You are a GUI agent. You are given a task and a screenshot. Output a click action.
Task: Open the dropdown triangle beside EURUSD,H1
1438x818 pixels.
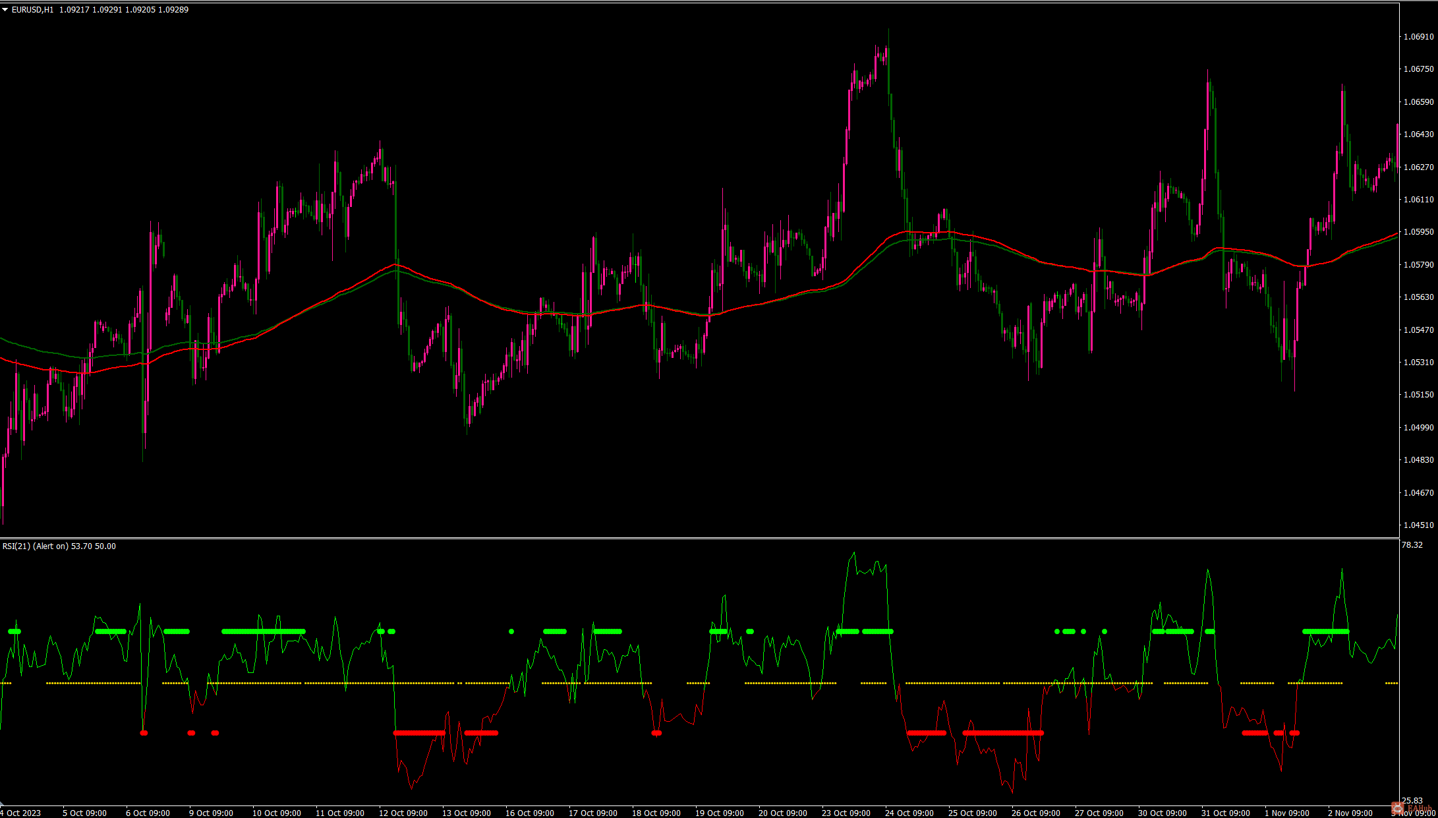click(5, 10)
